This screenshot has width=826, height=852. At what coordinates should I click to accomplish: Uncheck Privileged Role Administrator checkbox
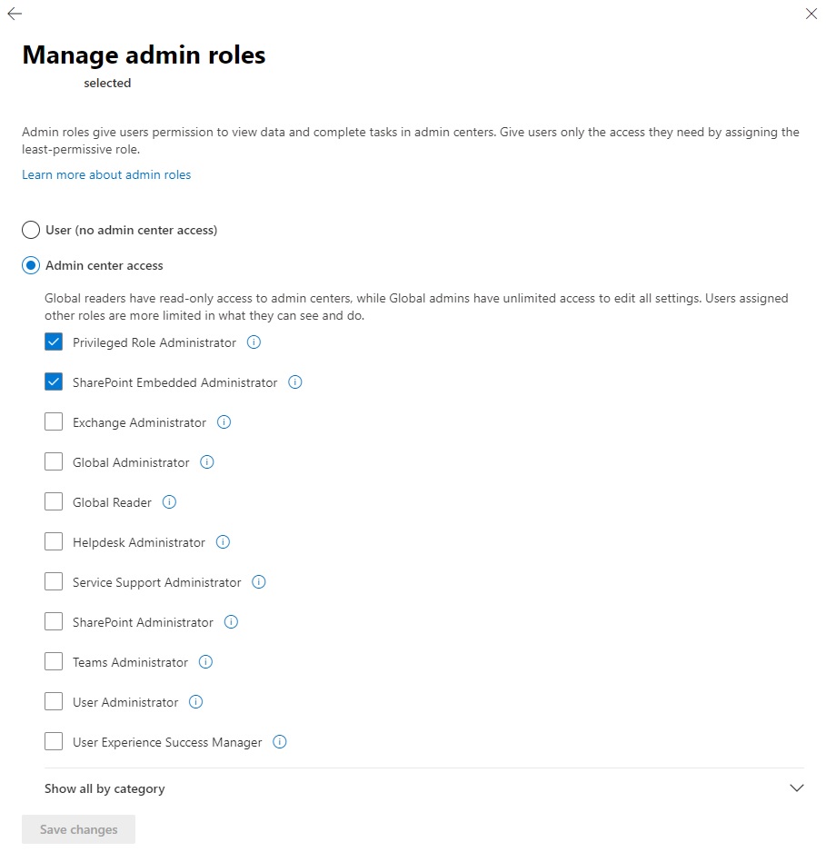[x=54, y=342]
